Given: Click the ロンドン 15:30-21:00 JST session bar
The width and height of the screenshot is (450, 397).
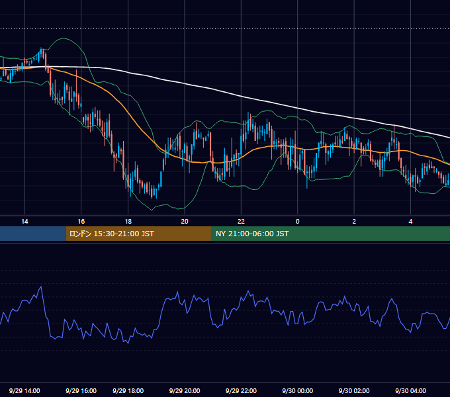Looking at the screenshot, I should tap(138, 234).
